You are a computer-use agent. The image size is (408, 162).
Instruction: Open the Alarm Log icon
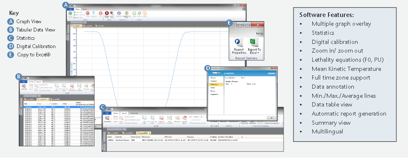pyautogui.click(x=112, y=13)
